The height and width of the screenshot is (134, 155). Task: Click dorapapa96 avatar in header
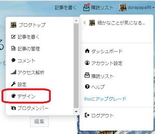pos(123,7)
